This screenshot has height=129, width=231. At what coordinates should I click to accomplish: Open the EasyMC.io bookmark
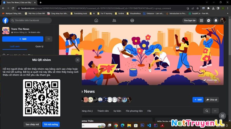click(199, 14)
